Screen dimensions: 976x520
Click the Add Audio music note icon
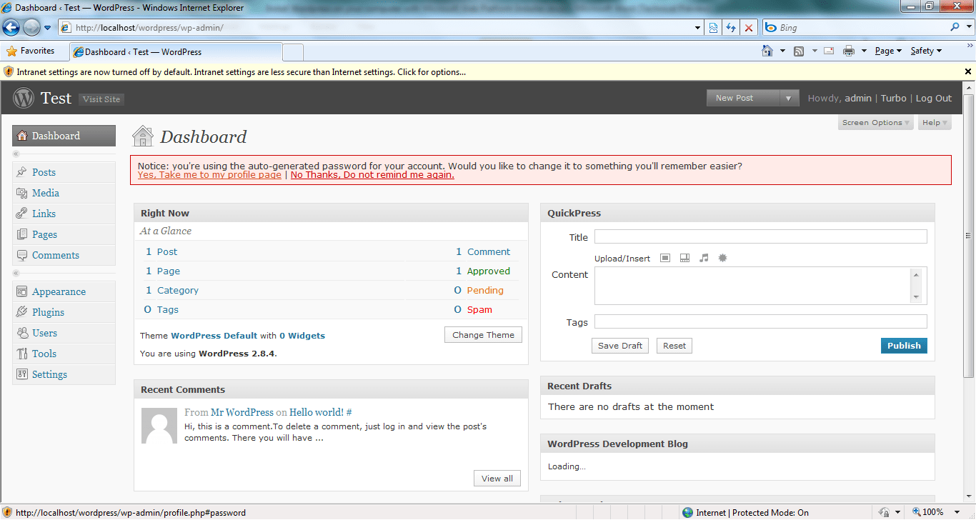point(704,258)
